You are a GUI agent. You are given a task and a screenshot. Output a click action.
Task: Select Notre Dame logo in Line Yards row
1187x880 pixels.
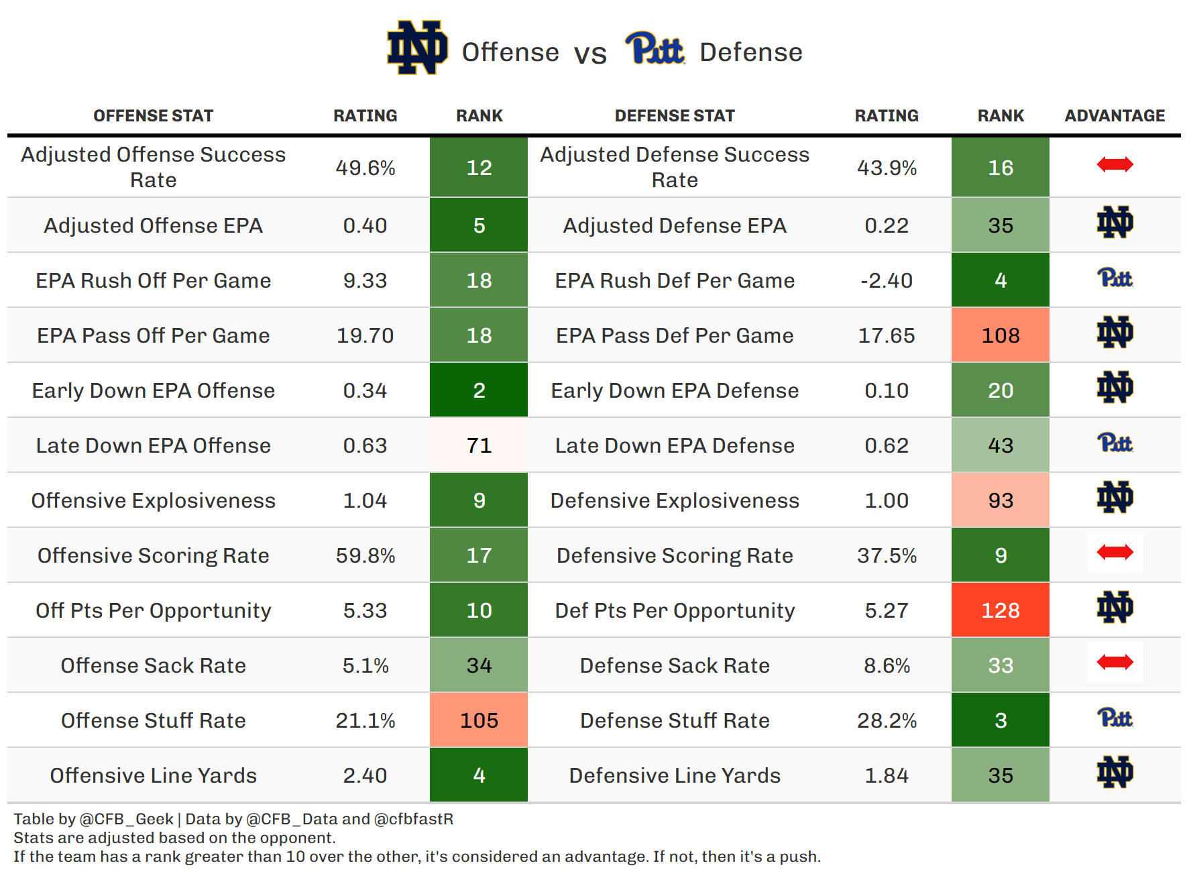click(x=1115, y=773)
